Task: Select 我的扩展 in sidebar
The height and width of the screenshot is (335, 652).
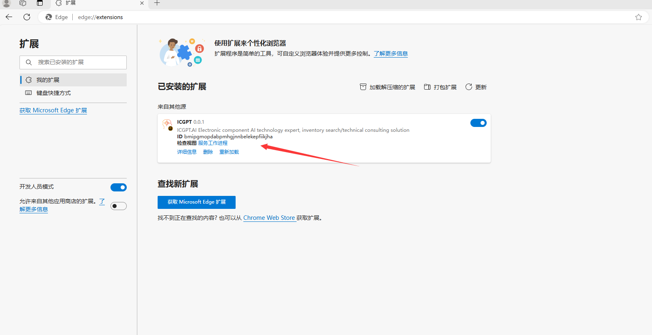Action: tap(73, 80)
